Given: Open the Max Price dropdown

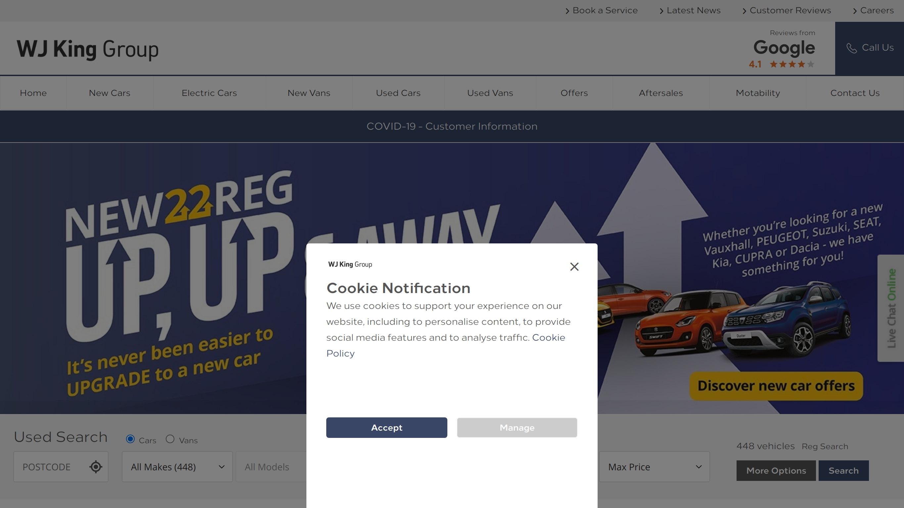Looking at the screenshot, I should (654, 467).
